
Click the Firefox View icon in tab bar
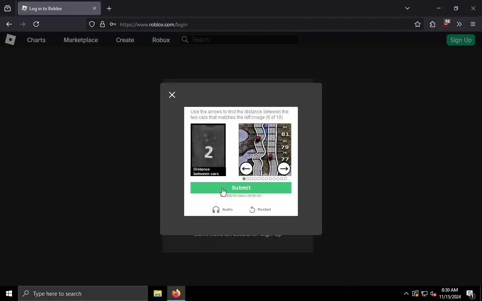[x=8, y=8]
